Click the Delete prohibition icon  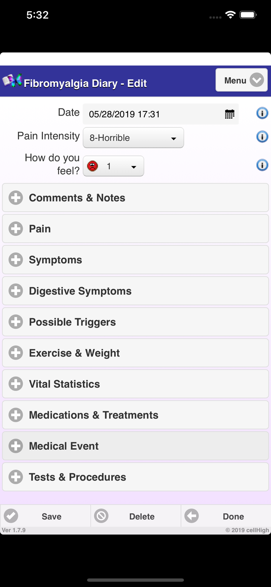click(101, 516)
